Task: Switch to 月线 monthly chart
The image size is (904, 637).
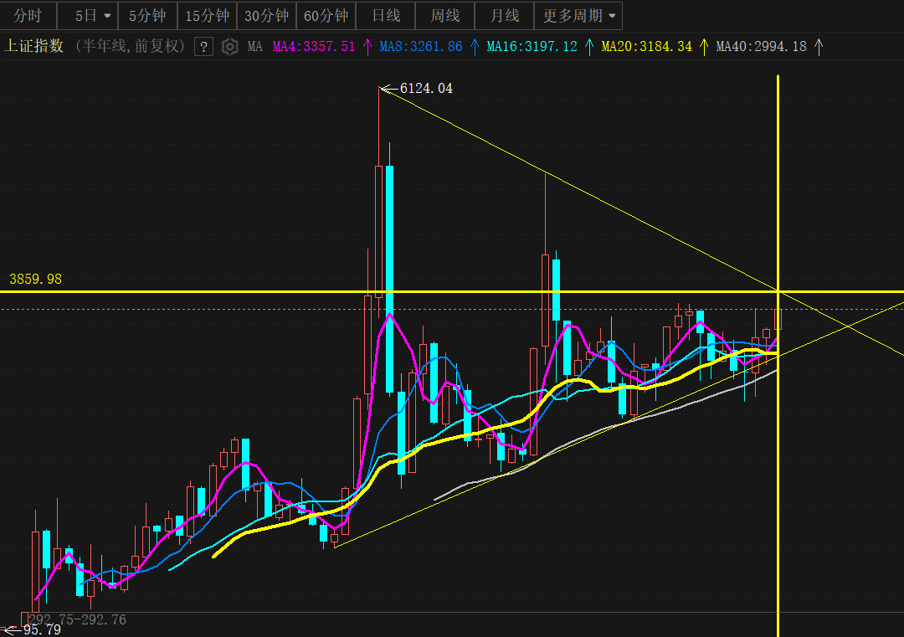Action: tap(505, 16)
